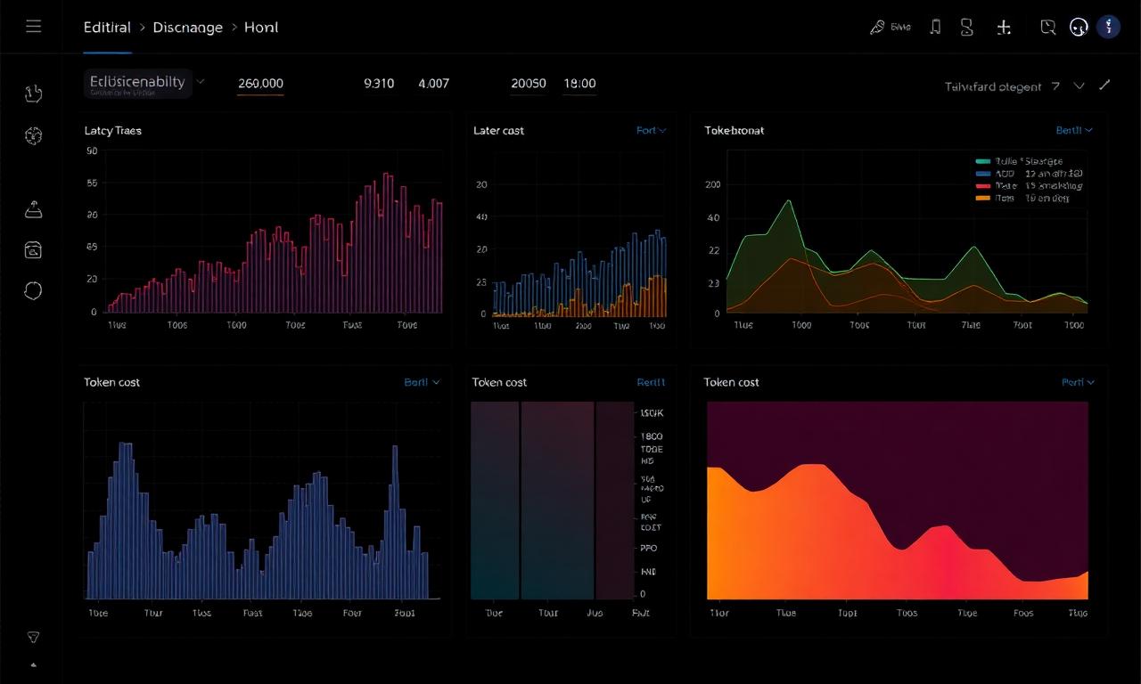Click the microphone icon in top bar
The image size is (1141, 684).
(x=877, y=28)
